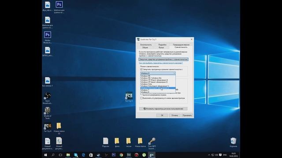
Task: Switch to the Безопасность tab
Action: click(146, 45)
